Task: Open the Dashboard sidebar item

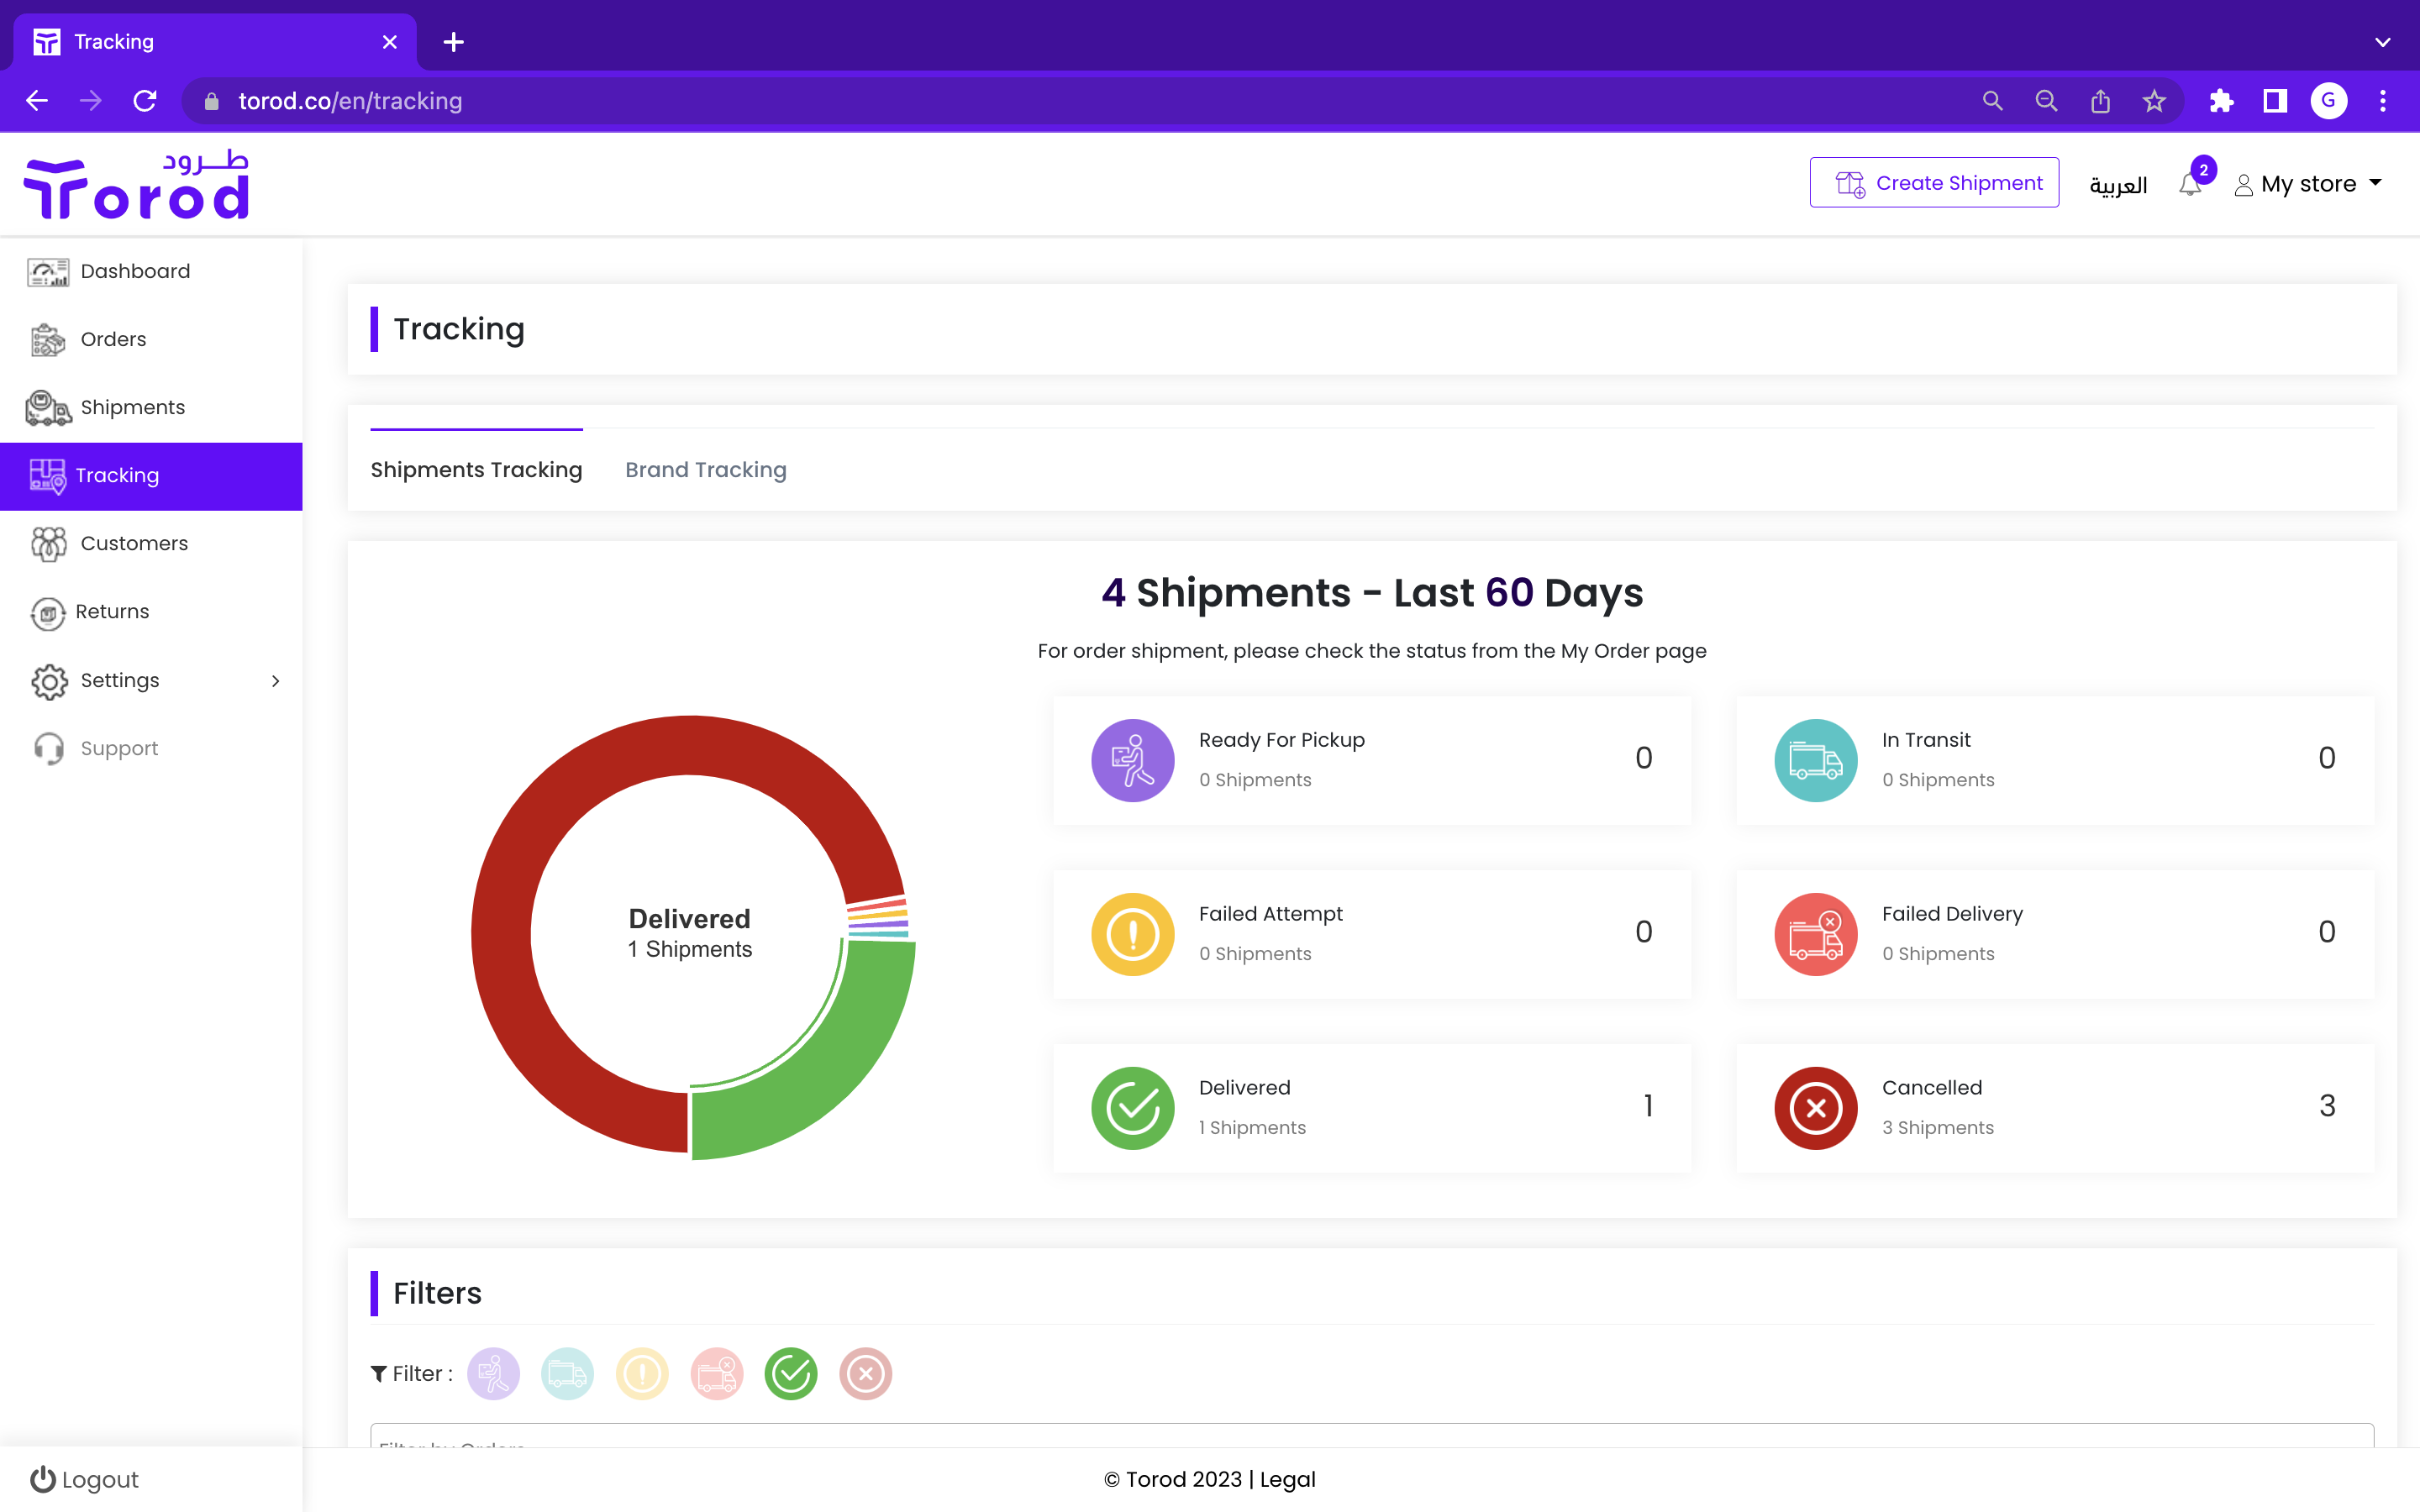Action: click(151, 271)
